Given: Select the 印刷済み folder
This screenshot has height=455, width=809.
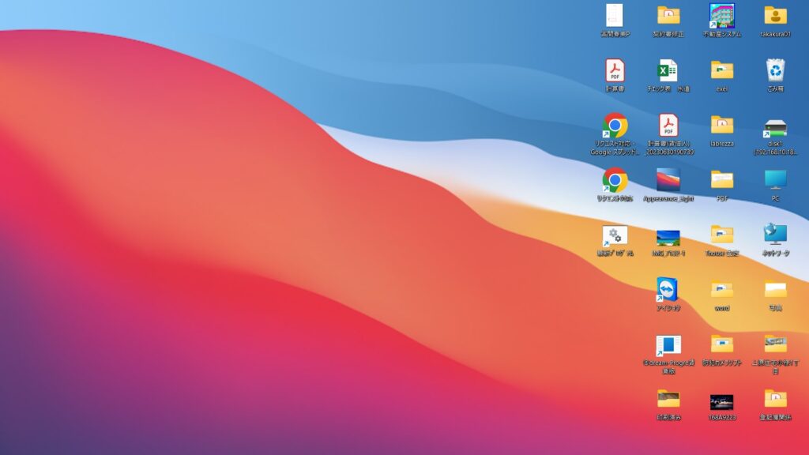Looking at the screenshot, I should click(x=668, y=398).
